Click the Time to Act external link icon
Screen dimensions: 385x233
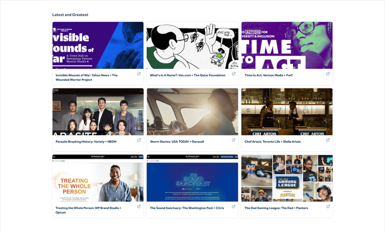tap(328, 74)
